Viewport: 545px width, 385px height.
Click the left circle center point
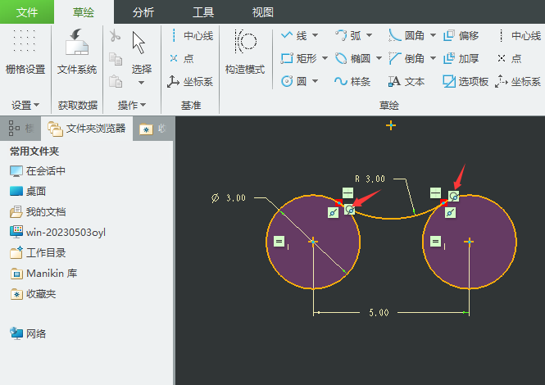(313, 242)
